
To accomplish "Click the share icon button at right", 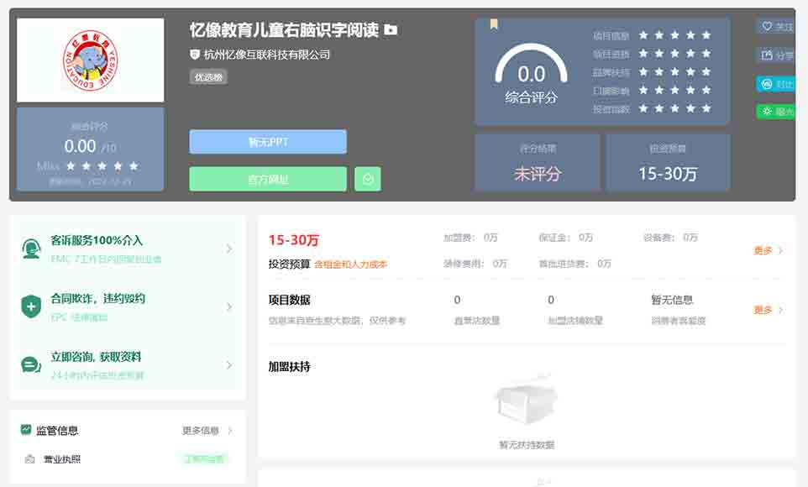I will point(776,55).
